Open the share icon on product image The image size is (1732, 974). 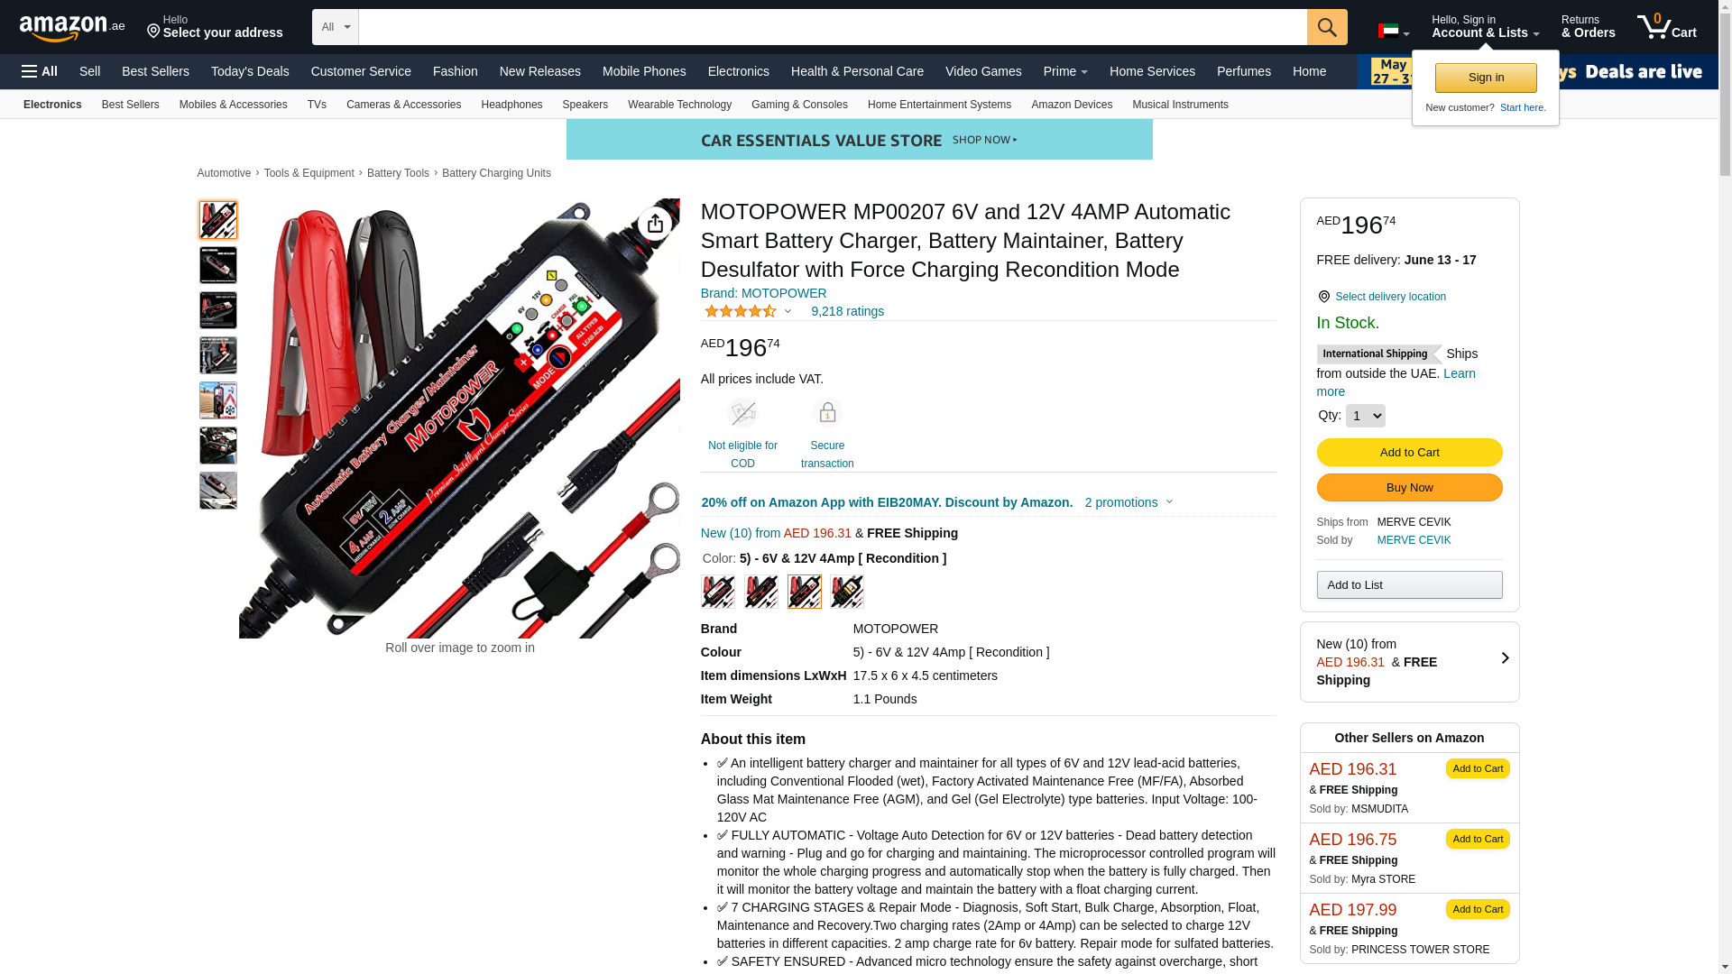(x=655, y=224)
